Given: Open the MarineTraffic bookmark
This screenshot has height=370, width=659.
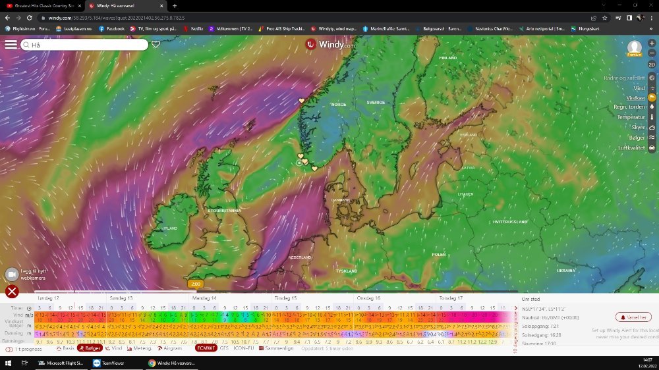Looking at the screenshot, I should [386, 29].
